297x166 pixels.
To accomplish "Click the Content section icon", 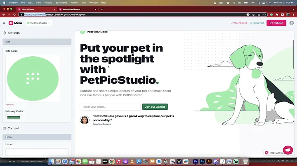I will click(5, 128).
